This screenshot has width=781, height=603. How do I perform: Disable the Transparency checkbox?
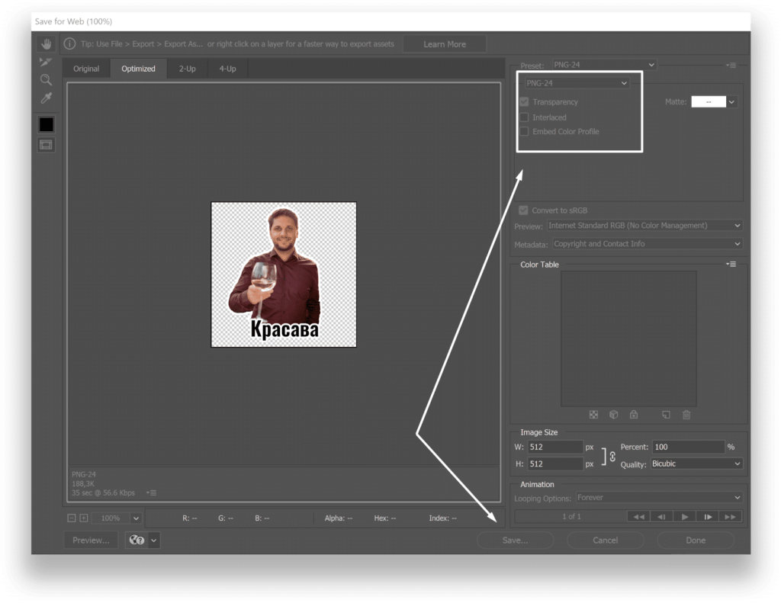pos(524,102)
